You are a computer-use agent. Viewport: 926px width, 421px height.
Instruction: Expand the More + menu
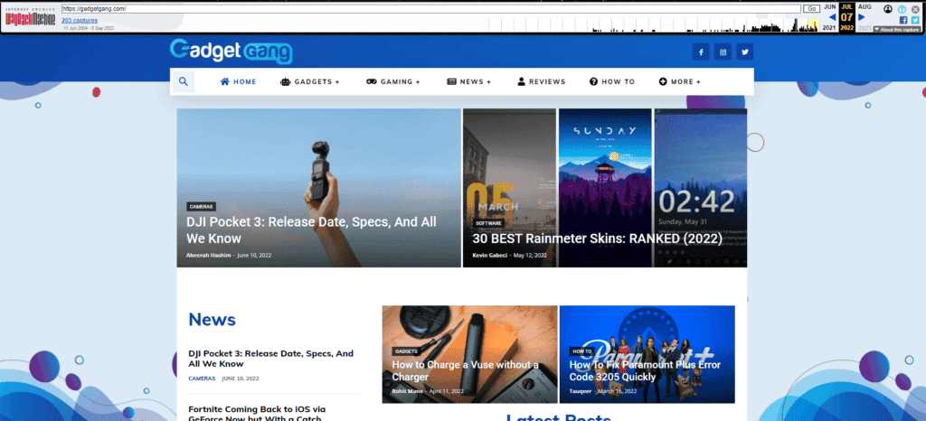pos(680,81)
